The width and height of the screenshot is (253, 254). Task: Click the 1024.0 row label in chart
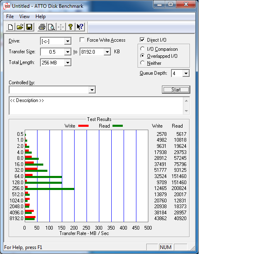coord(16,201)
